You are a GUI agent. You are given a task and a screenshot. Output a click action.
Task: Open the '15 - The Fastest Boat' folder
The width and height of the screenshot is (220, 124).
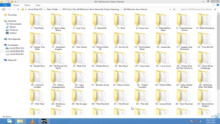coord(142,41)
